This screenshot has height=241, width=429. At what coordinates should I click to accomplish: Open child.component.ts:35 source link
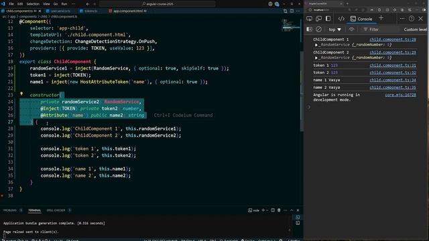tap(393, 88)
